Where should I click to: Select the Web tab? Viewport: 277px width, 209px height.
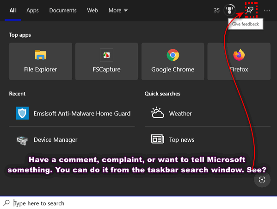point(92,11)
